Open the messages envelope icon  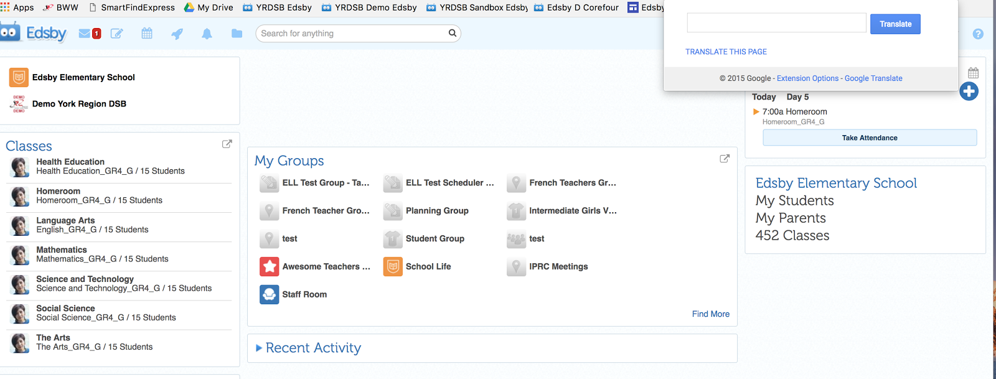[x=85, y=34]
